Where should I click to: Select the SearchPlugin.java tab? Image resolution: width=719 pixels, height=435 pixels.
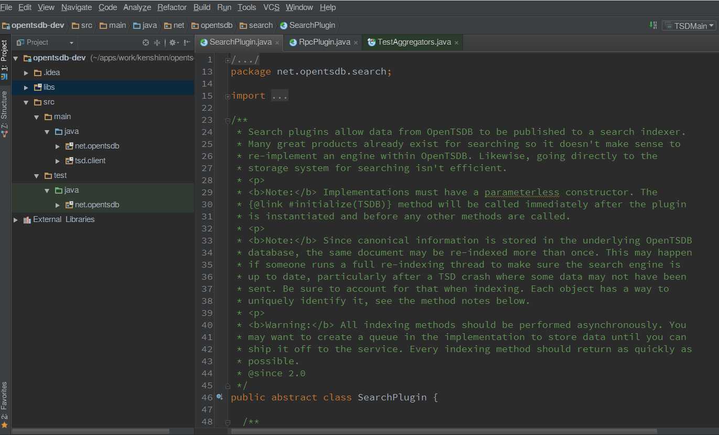click(x=240, y=42)
